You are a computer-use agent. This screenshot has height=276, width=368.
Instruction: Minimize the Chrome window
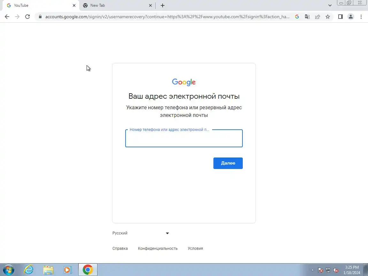[x=341, y=3]
